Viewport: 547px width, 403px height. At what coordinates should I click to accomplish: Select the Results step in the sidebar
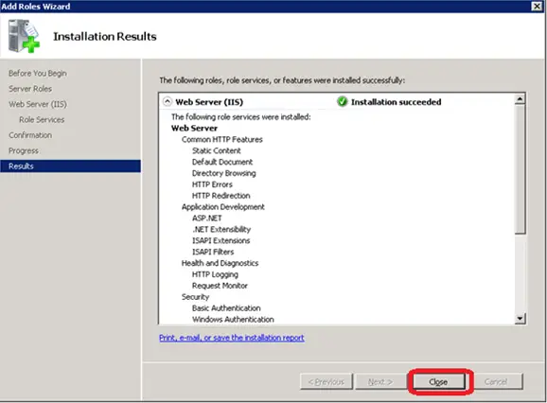(x=70, y=166)
